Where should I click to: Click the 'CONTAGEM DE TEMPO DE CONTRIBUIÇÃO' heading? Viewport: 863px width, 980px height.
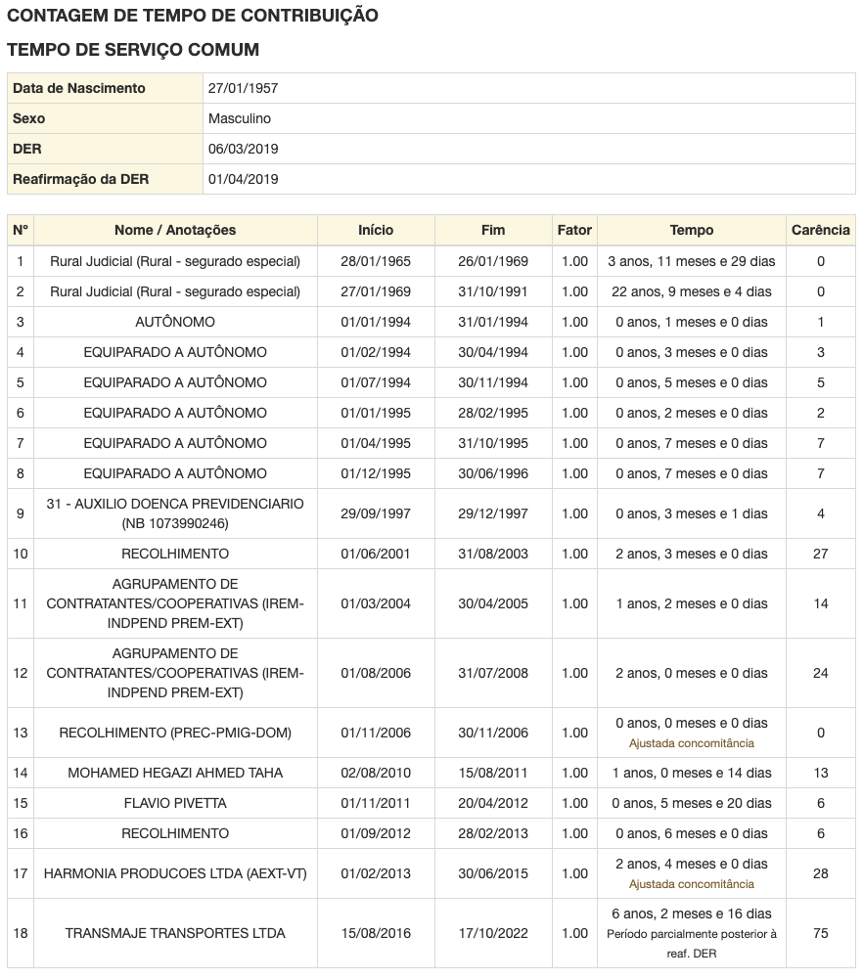pos(193,16)
